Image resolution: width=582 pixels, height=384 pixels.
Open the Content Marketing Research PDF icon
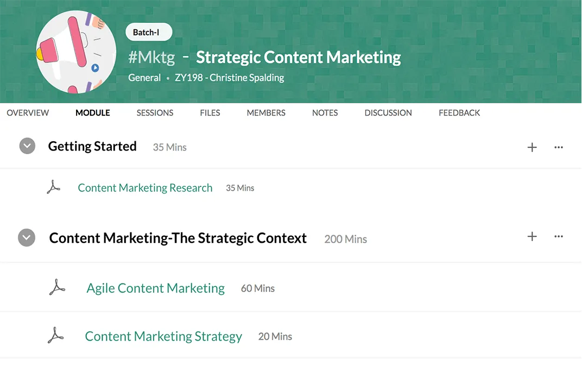pos(54,186)
